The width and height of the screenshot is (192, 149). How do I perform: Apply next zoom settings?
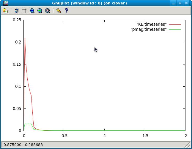point(40,11)
